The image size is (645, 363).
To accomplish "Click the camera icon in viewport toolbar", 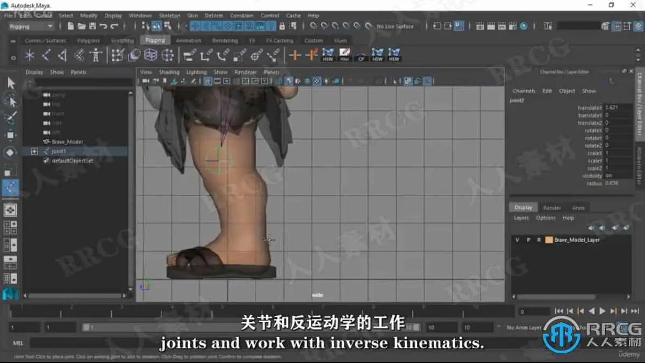I will tap(145, 81).
